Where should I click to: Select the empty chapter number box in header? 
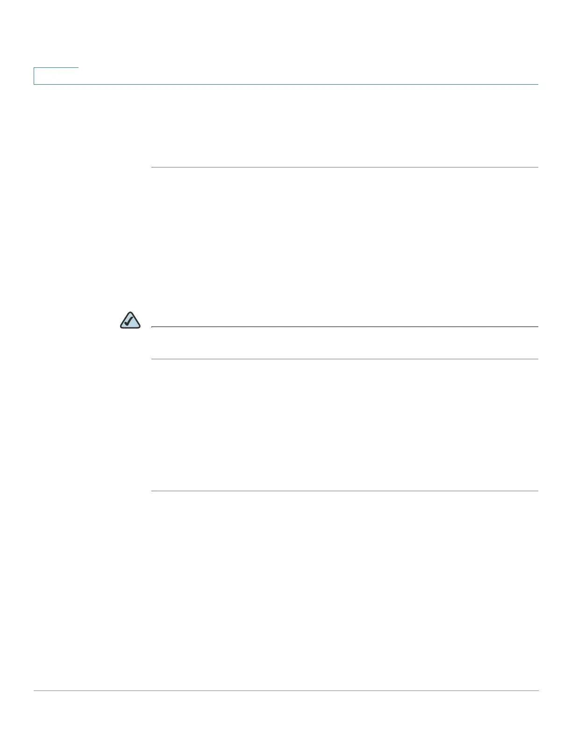(56, 76)
